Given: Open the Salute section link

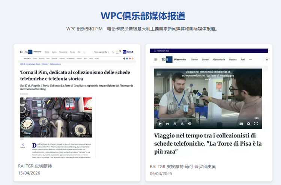Looking at the screenshot, I should click(91, 59).
